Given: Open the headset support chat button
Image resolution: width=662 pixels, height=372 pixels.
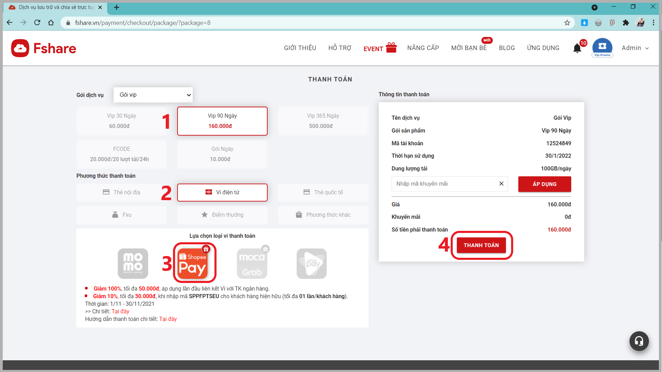Looking at the screenshot, I should (639, 341).
